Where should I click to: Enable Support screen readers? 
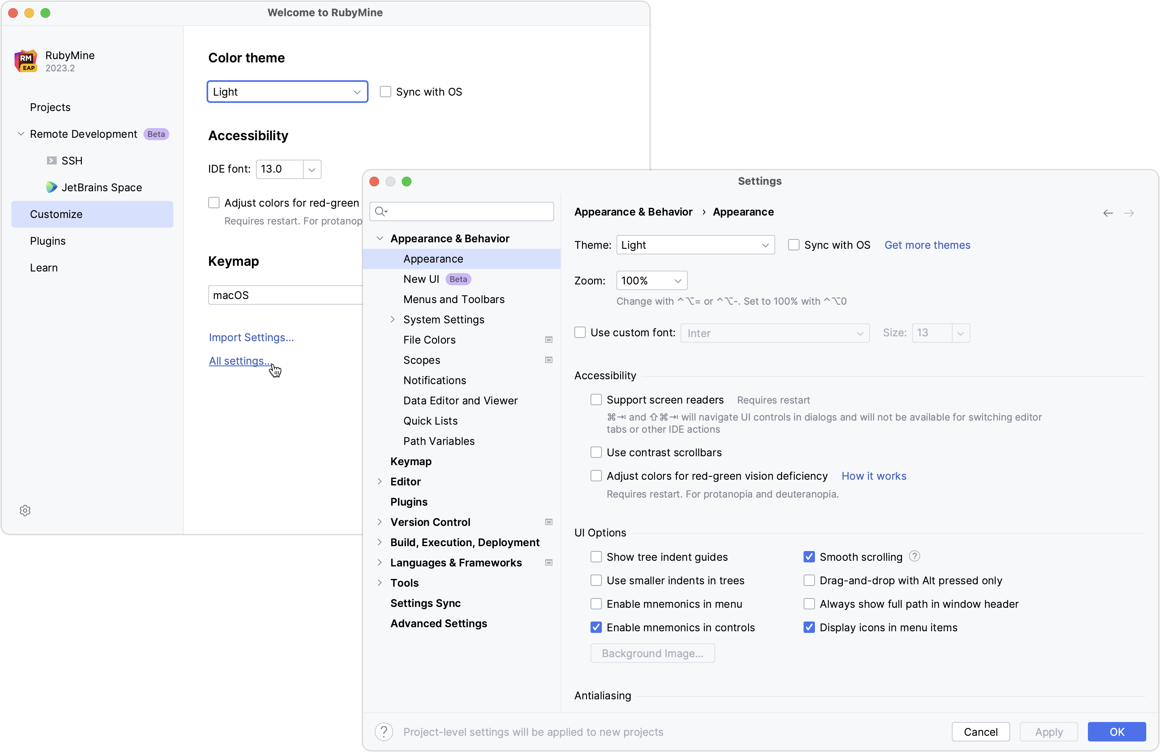point(596,399)
